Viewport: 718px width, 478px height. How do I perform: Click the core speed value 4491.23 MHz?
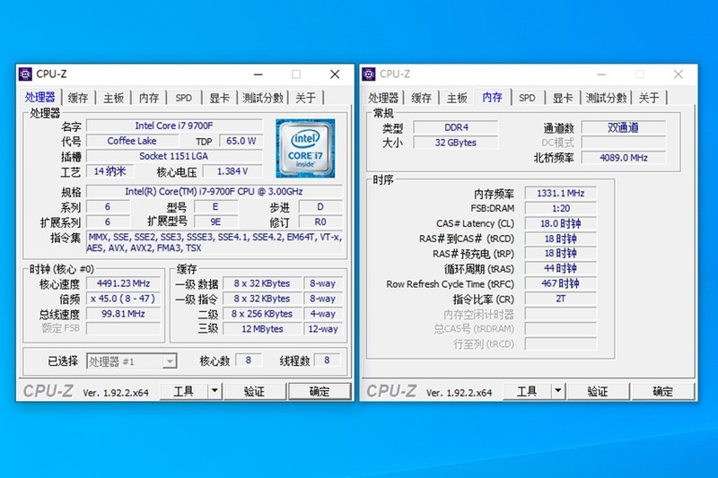123,283
